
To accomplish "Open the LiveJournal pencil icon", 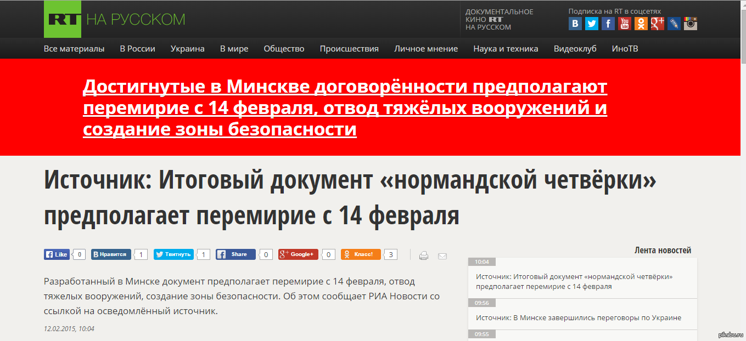I will [x=674, y=24].
